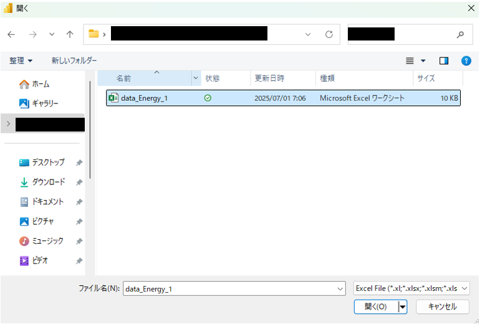Open ミュージック in quick access
Screen dimensions: 480x324
pos(41,241)
